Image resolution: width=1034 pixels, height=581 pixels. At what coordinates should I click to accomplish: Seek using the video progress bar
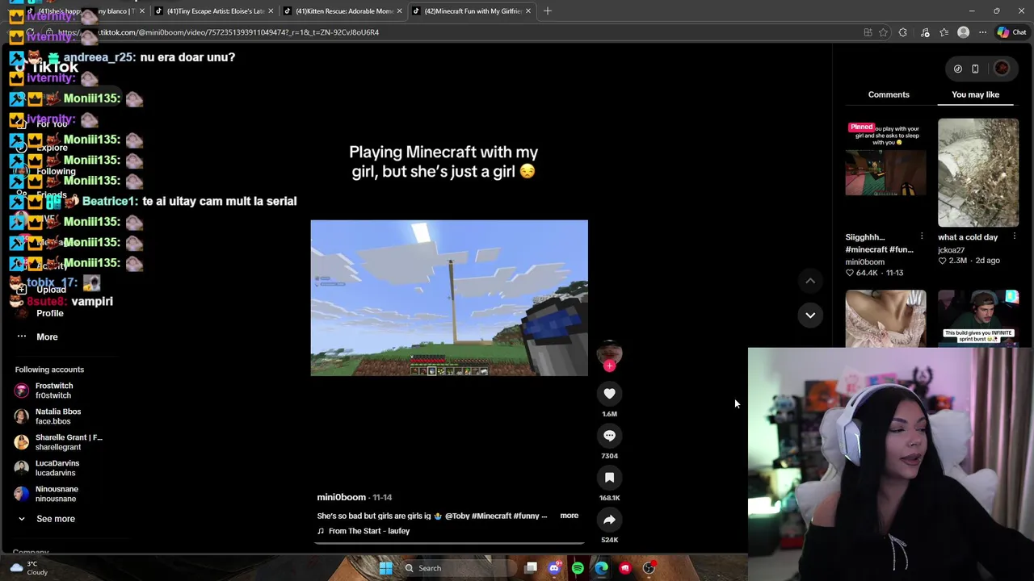coord(449,542)
